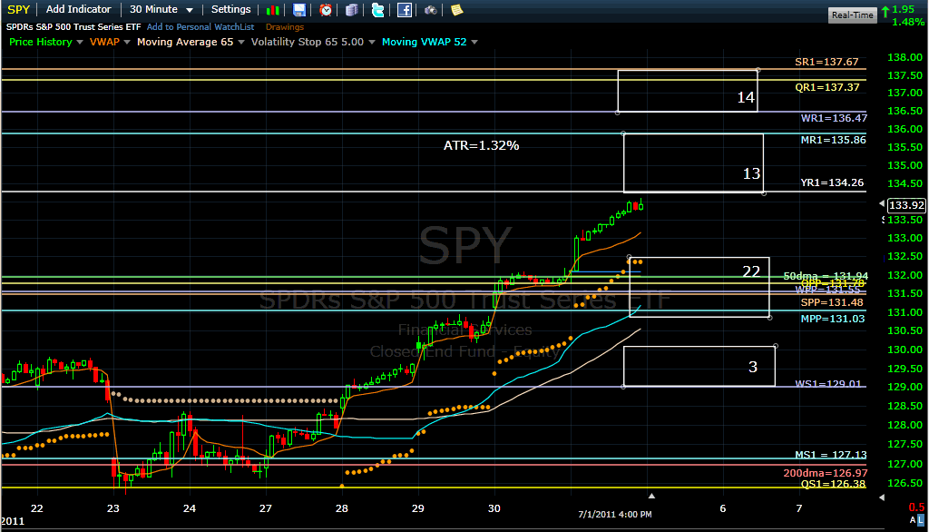Take a chart snapshot with camera icon
The width and height of the screenshot is (929, 532).
pyautogui.click(x=430, y=10)
